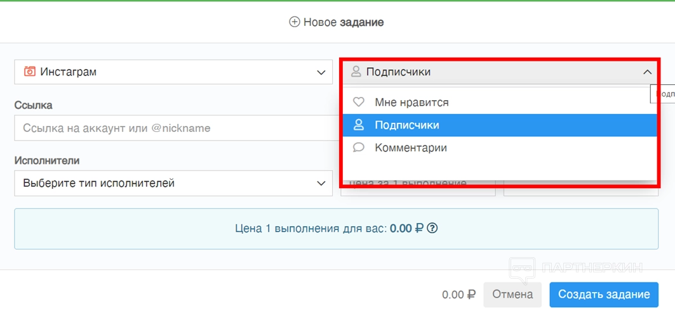Click the speech bubble icon beside Комментарии
The height and width of the screenshot is (318, 675).
point(358,148)
